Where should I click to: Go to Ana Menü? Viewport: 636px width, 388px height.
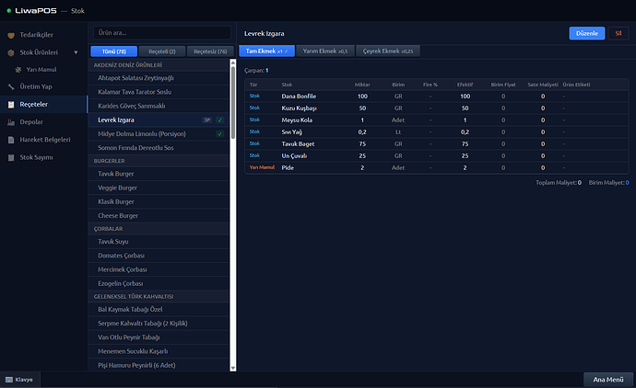coord(608,379)
